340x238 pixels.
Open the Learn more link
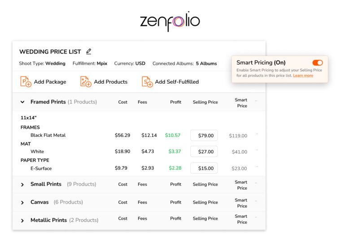(303, 76)
